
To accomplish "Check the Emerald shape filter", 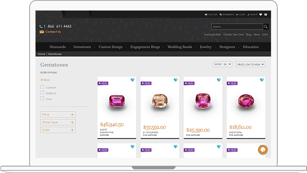I will tap(42, 92).
